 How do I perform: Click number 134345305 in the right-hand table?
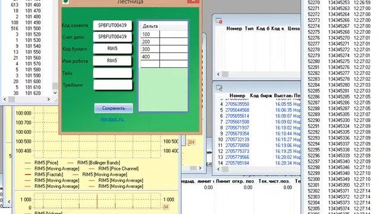coord(339,114)
